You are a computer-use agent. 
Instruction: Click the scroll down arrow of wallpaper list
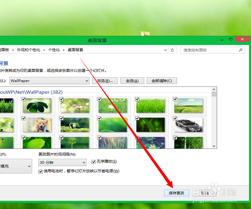coord(214,146)
